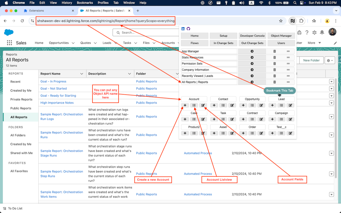Open Chrome Extensions puzzle icon in toolbar
341x213 pixels.
301,21
